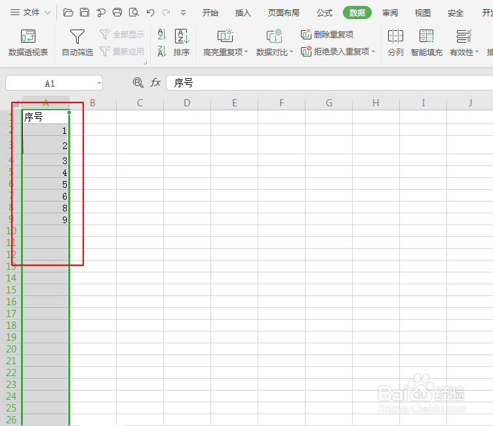Screen dimensions: 493x426
Task: Switch to the 公式 tab
Action: [x=324, y=13]
